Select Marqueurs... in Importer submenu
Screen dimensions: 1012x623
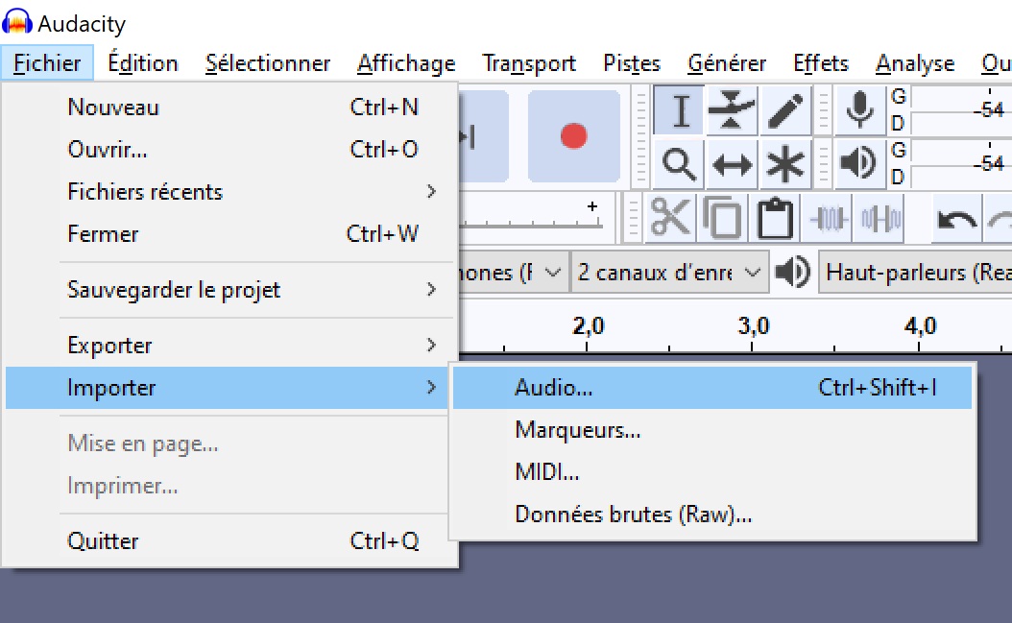point(712,430)
